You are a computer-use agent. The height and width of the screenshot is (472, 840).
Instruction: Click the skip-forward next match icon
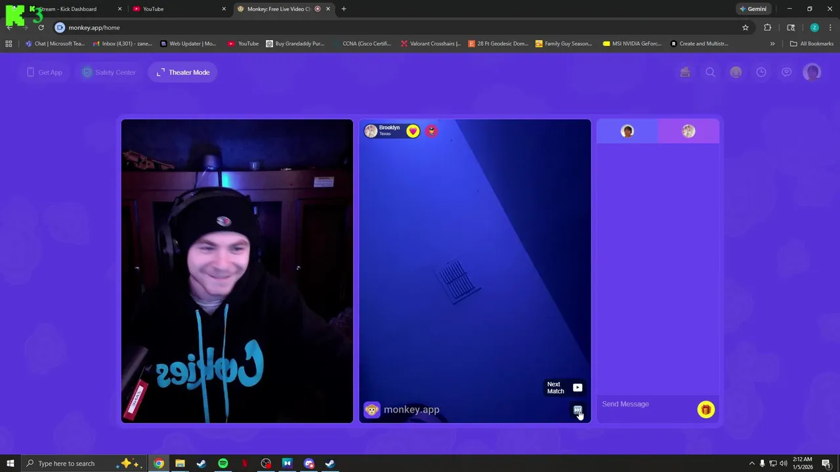pos(577,410)
